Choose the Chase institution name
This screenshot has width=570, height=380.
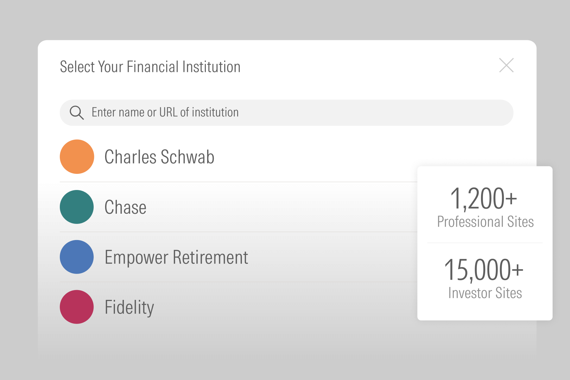tap(125, 207)
